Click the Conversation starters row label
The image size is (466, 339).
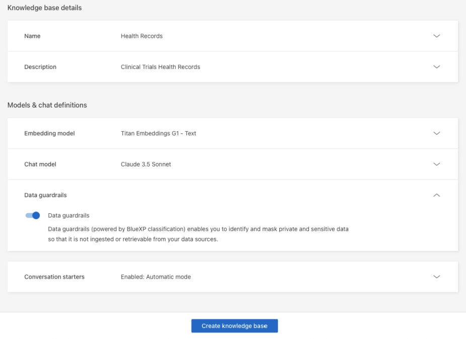[54, 277]
